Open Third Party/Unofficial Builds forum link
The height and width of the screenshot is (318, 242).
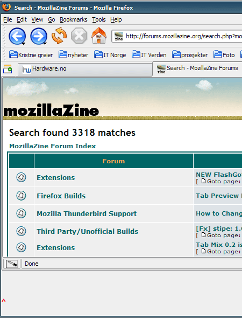[x=88, y=231]
